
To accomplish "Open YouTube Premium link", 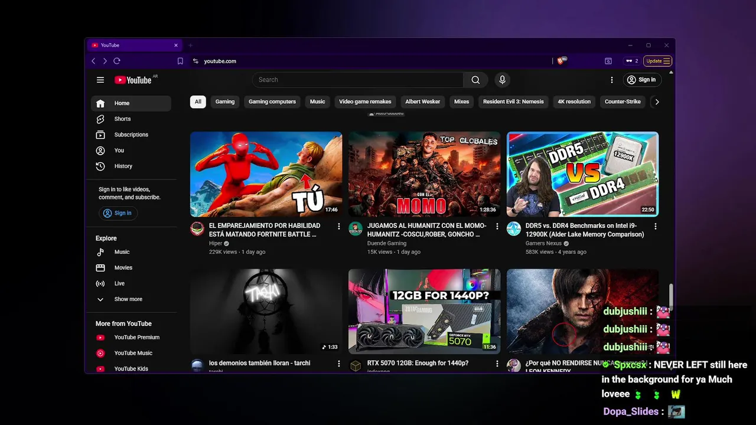I will (131, 338).
